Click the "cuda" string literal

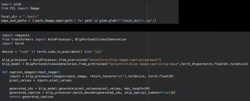(x=24, y=52)
